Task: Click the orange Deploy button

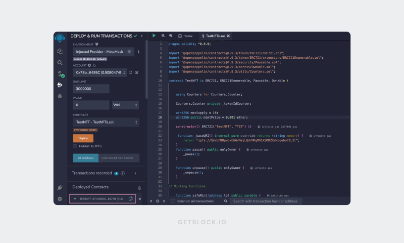Action: coord(83,138)
